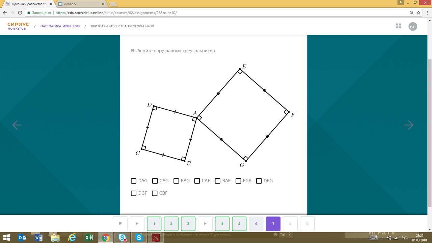Click the text Выберите пару равных треугольников
The image size is (432, 243).
(x=173, y=51)
